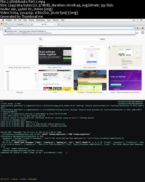Click the AirPlay display icon in menu bar
The width and height of the screenshot is (145, 182).
pos(134,20)
